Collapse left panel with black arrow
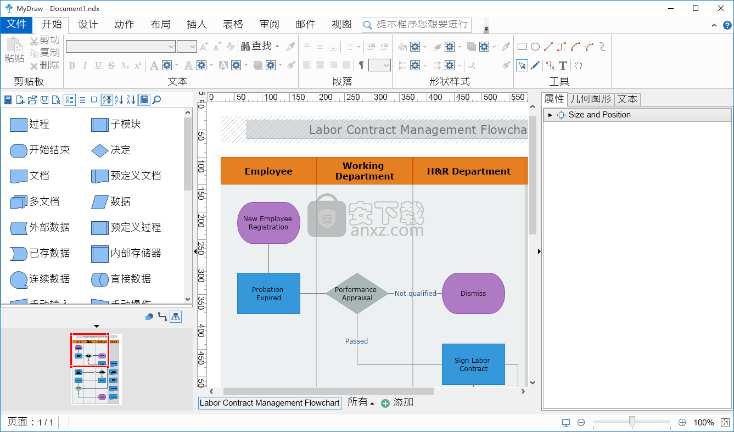Screen dimensions: 734x432 tap(195, 251)
